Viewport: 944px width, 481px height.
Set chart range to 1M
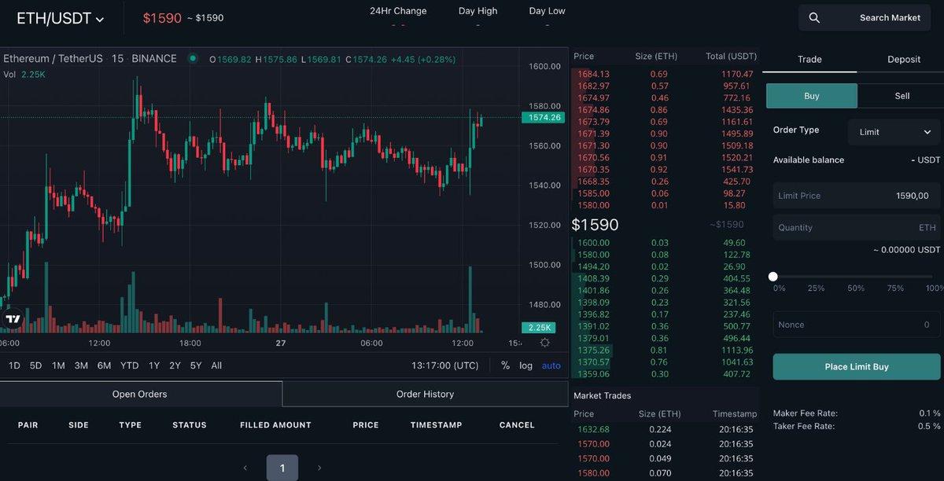tap(58, 365)
